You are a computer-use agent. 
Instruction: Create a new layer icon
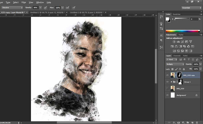(192, 122)
